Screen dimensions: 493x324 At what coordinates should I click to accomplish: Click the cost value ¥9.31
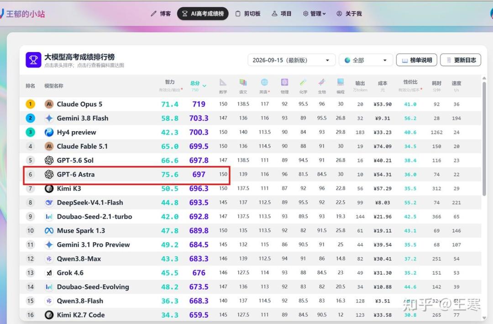pyautogui.click(x=383, y=118)
